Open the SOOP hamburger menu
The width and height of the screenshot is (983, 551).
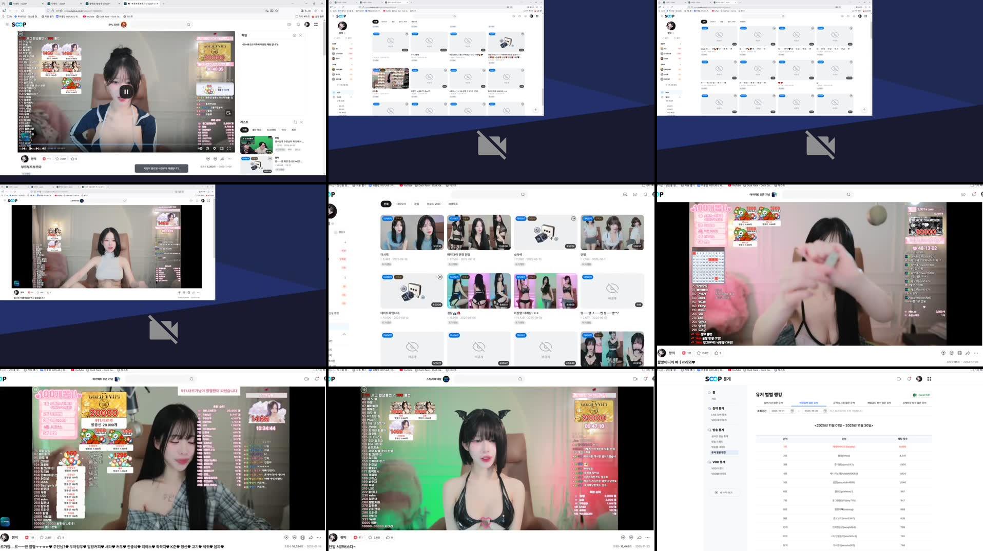click(x=7, y=25)
